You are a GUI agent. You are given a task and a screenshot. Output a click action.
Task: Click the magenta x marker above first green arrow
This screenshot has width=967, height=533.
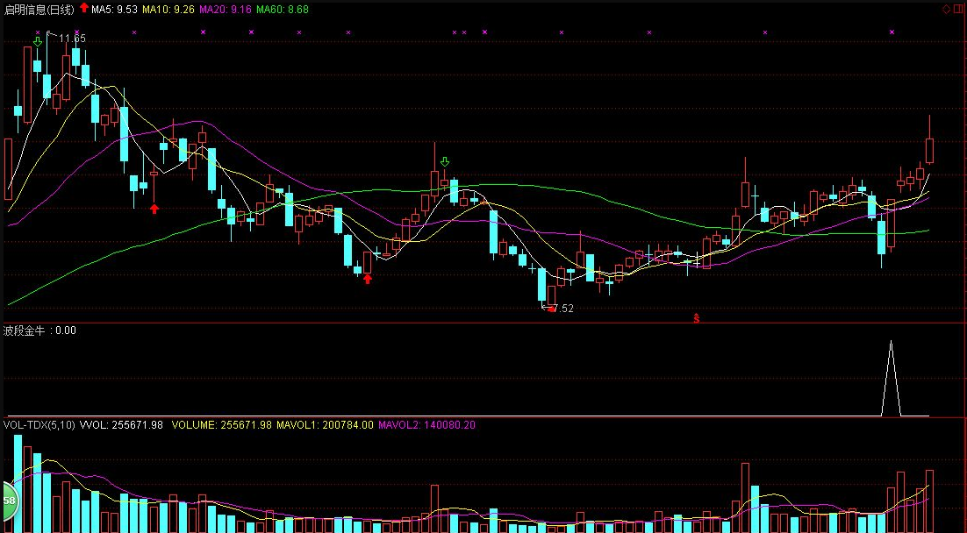[38, 32]
